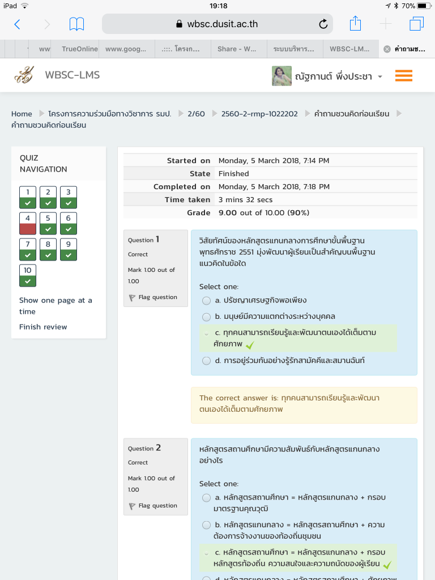Tap the wbsc.dusit.ac.th address bar
The image size is (435, 580).
[217, 24]
